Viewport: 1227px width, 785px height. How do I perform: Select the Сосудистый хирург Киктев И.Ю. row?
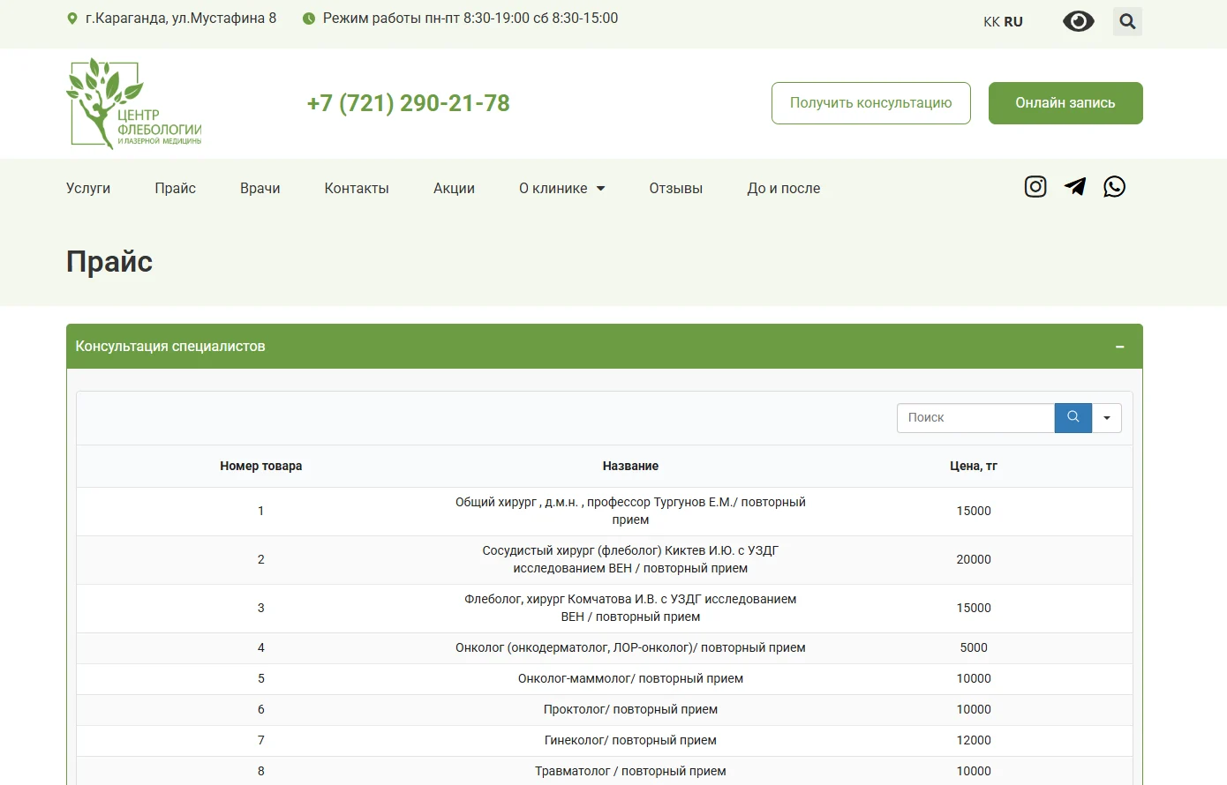[x=605, y=560]
